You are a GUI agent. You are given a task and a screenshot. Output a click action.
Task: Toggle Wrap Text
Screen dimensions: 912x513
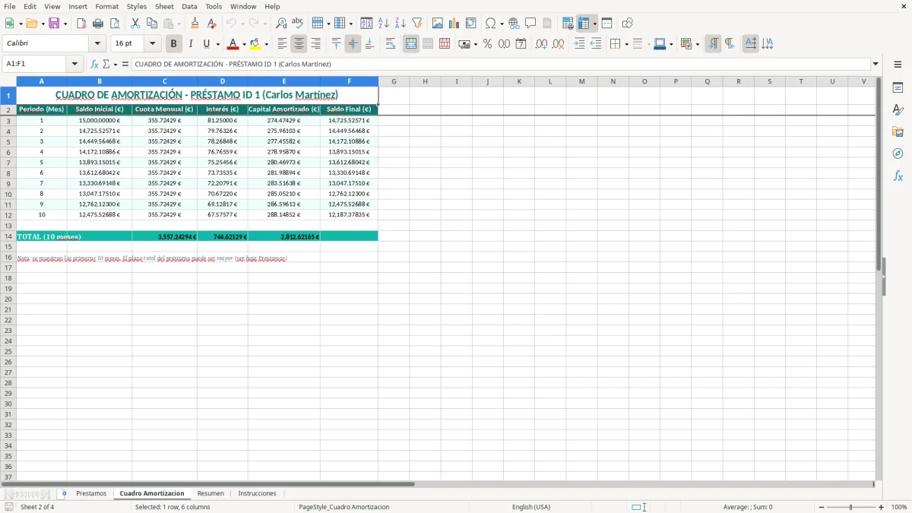(391, 44)
